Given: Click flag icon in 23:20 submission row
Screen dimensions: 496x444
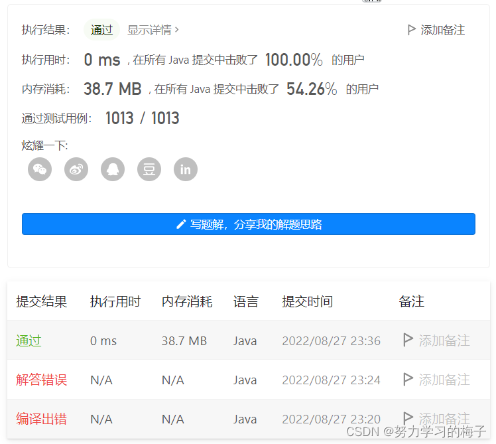Looking at the screenshot, I should (x=408, y=417).
